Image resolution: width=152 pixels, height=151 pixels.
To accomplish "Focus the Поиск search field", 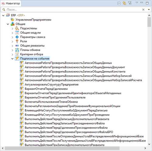I will [74, 9].
